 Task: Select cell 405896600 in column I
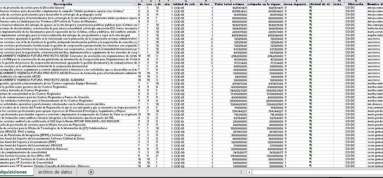[230, 35]
